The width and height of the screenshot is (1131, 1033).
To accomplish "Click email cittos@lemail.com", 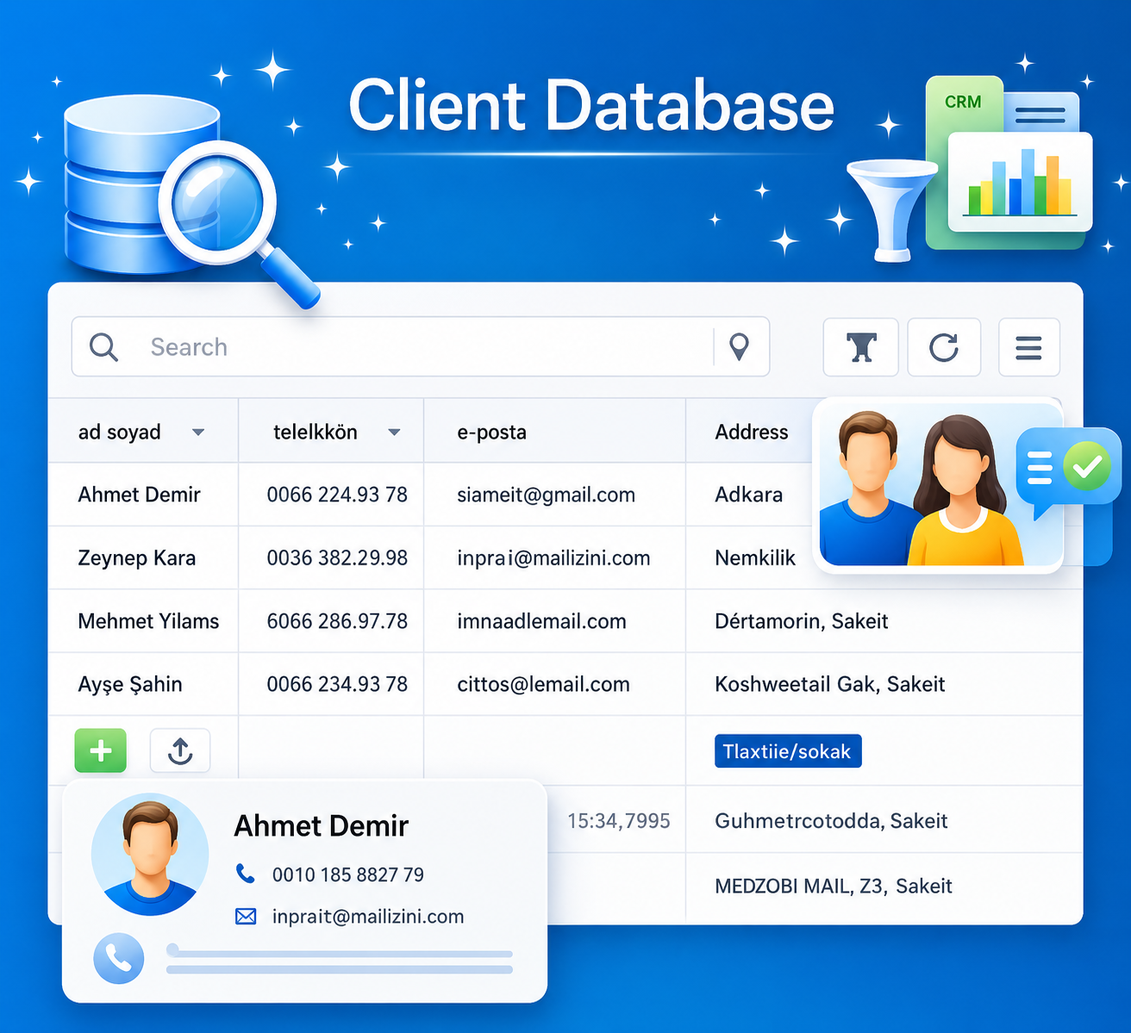I will pyautogui.click(x=543, y=684).
